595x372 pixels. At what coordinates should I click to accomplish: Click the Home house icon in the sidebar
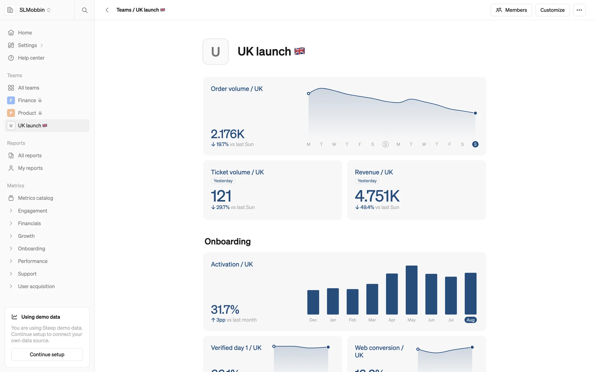coord(11,33)
